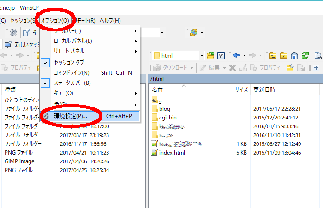Go to the remote root directory icon

click(284, 55)
